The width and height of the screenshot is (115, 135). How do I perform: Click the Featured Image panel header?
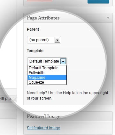pos(68,116)
